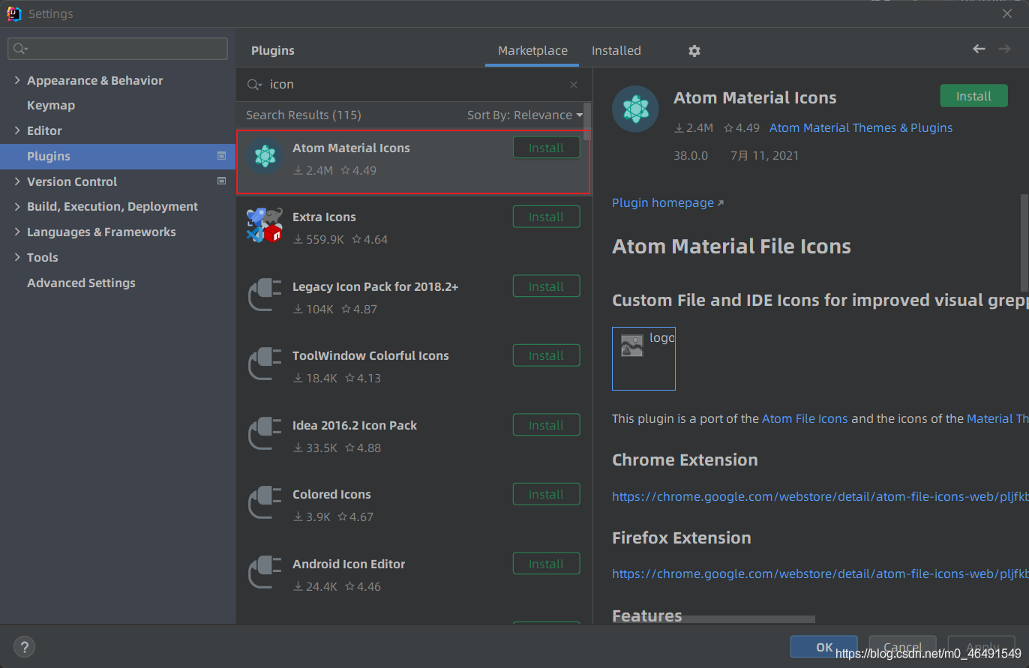Click the Atom Material Icons logo in the list
Image resolution: width=1029 pixels, height=668 pixels.
click(x=265, y=157)
